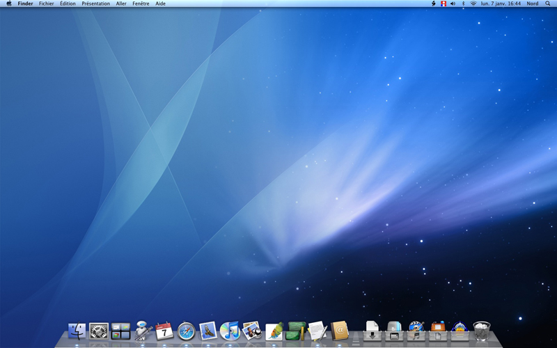Open the Fenêtre menu
This screenshot has height=348, width=557.
[141, 3]
